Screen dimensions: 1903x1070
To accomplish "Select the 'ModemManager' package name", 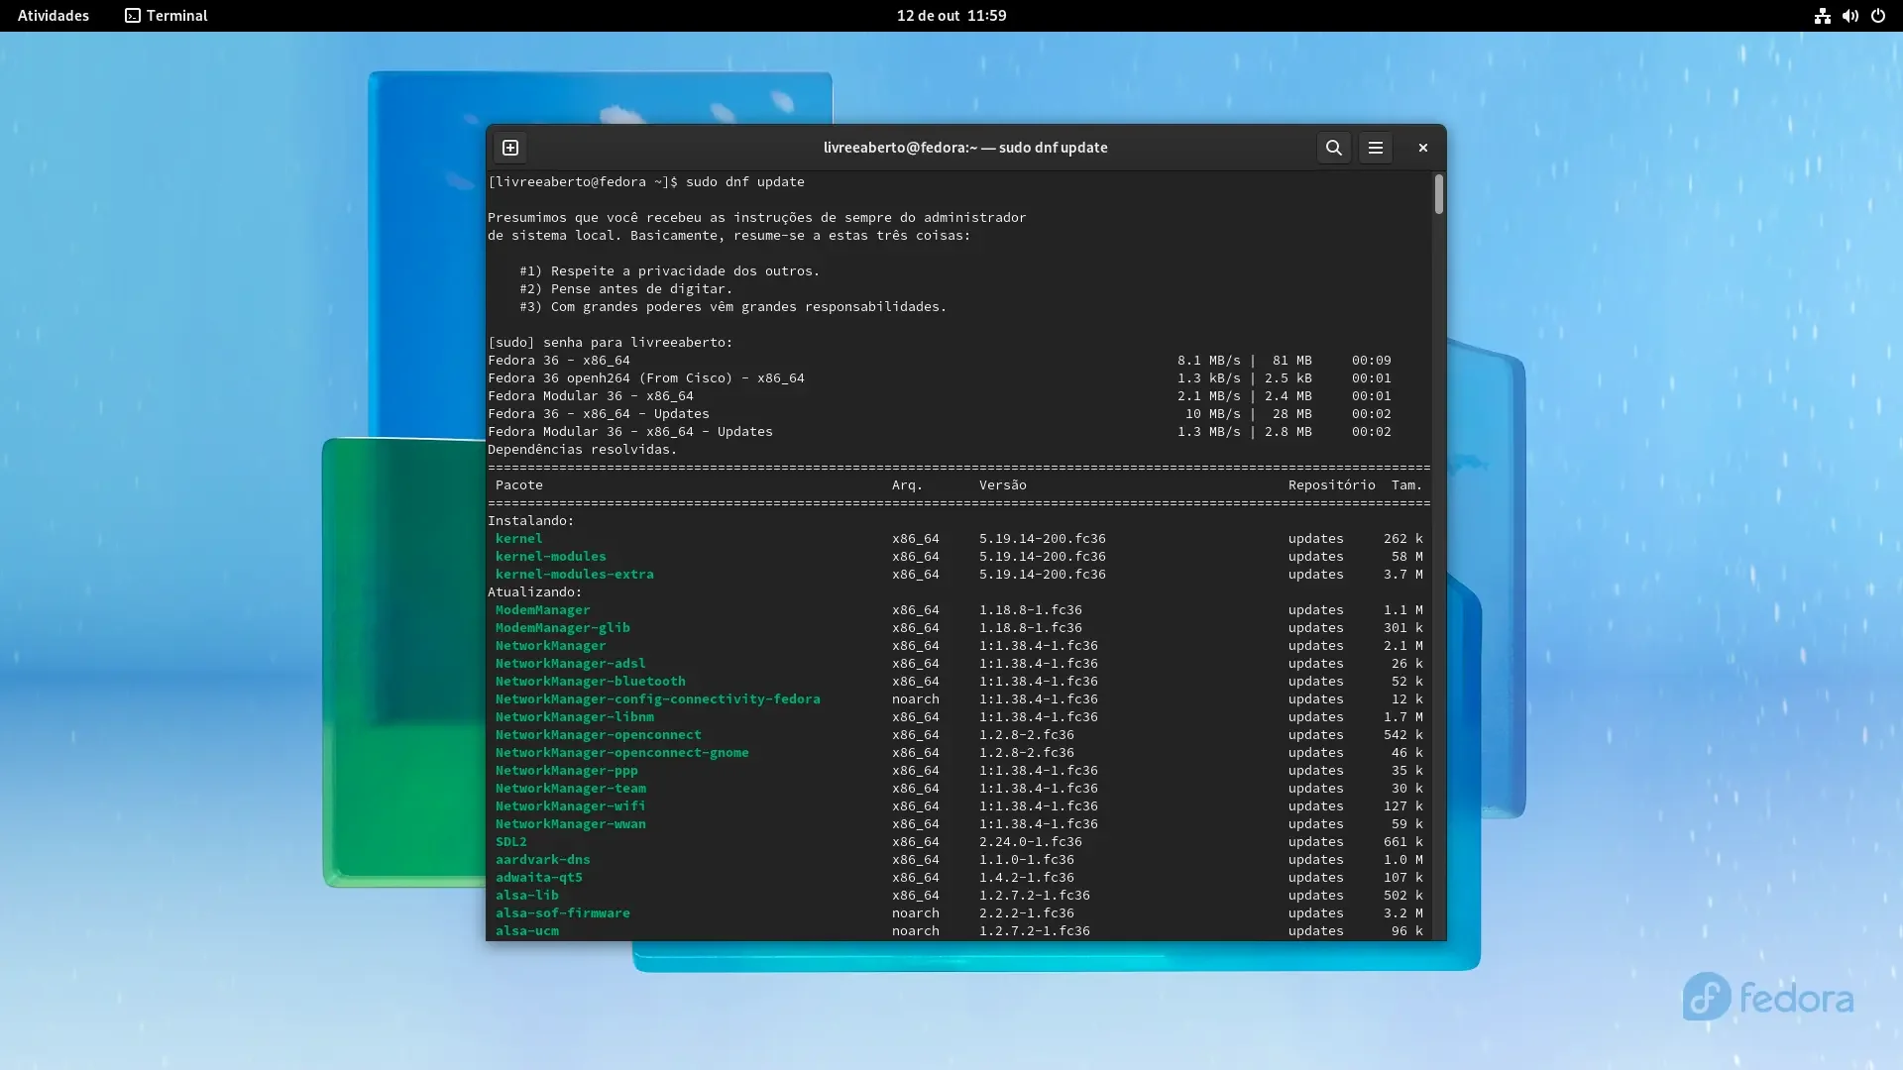I will (543, 610).
